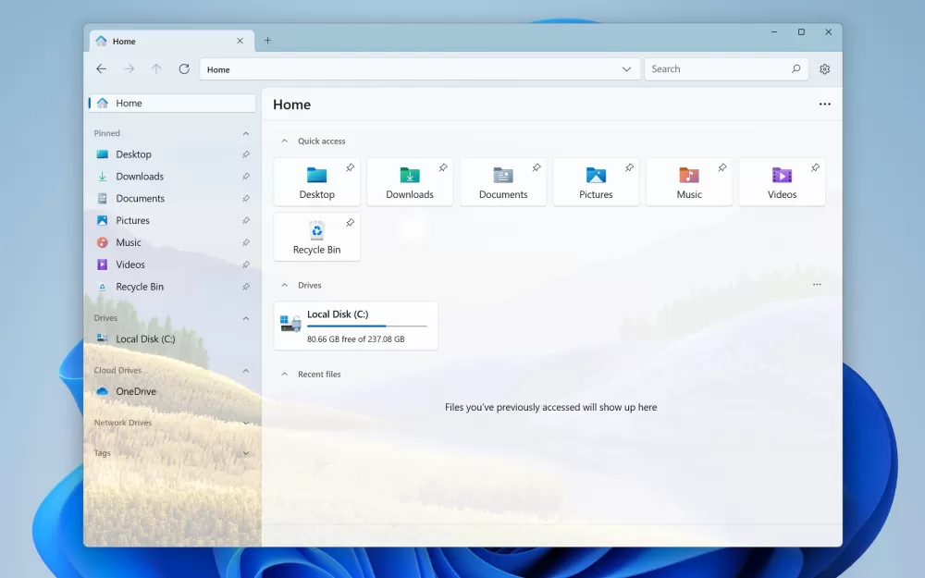Image resolution: width=925 pixels, height=578 pixels.
Task: Collapse the Pinned sidebar section
Action: click(x=246, y=133)
